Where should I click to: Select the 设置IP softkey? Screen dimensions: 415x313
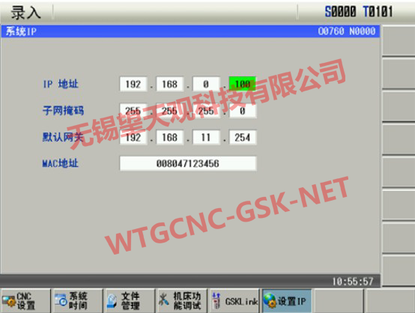[287, 301]
